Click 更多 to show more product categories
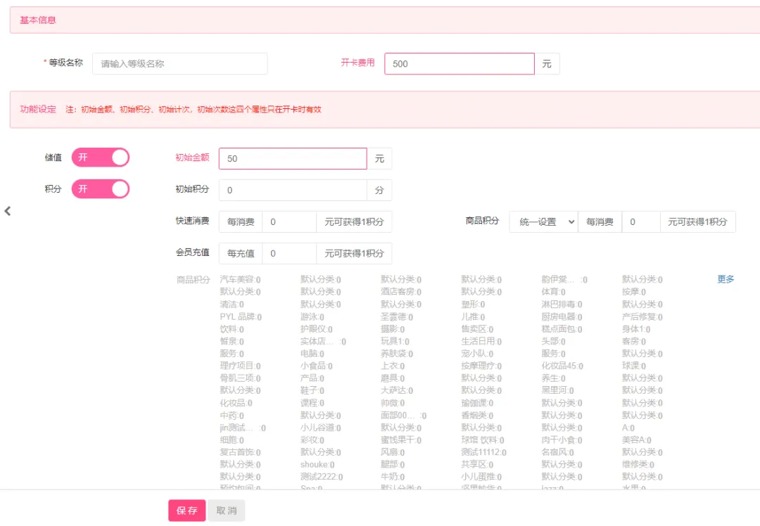The width and height of the screenshot is (760, 526). click(726, 278)
